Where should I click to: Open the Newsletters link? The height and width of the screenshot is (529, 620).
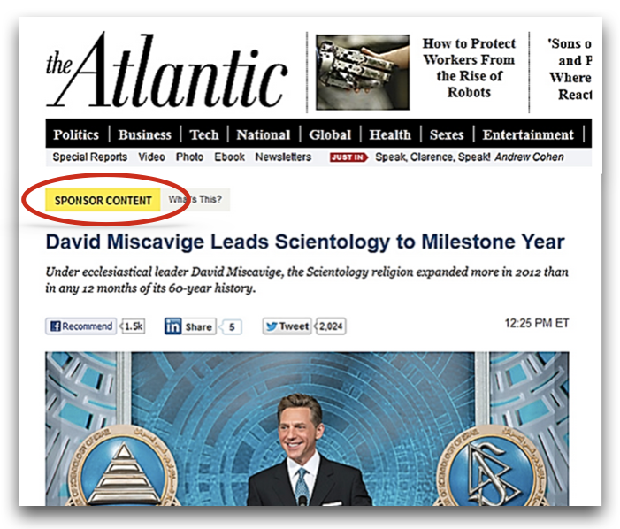point(283,157)
